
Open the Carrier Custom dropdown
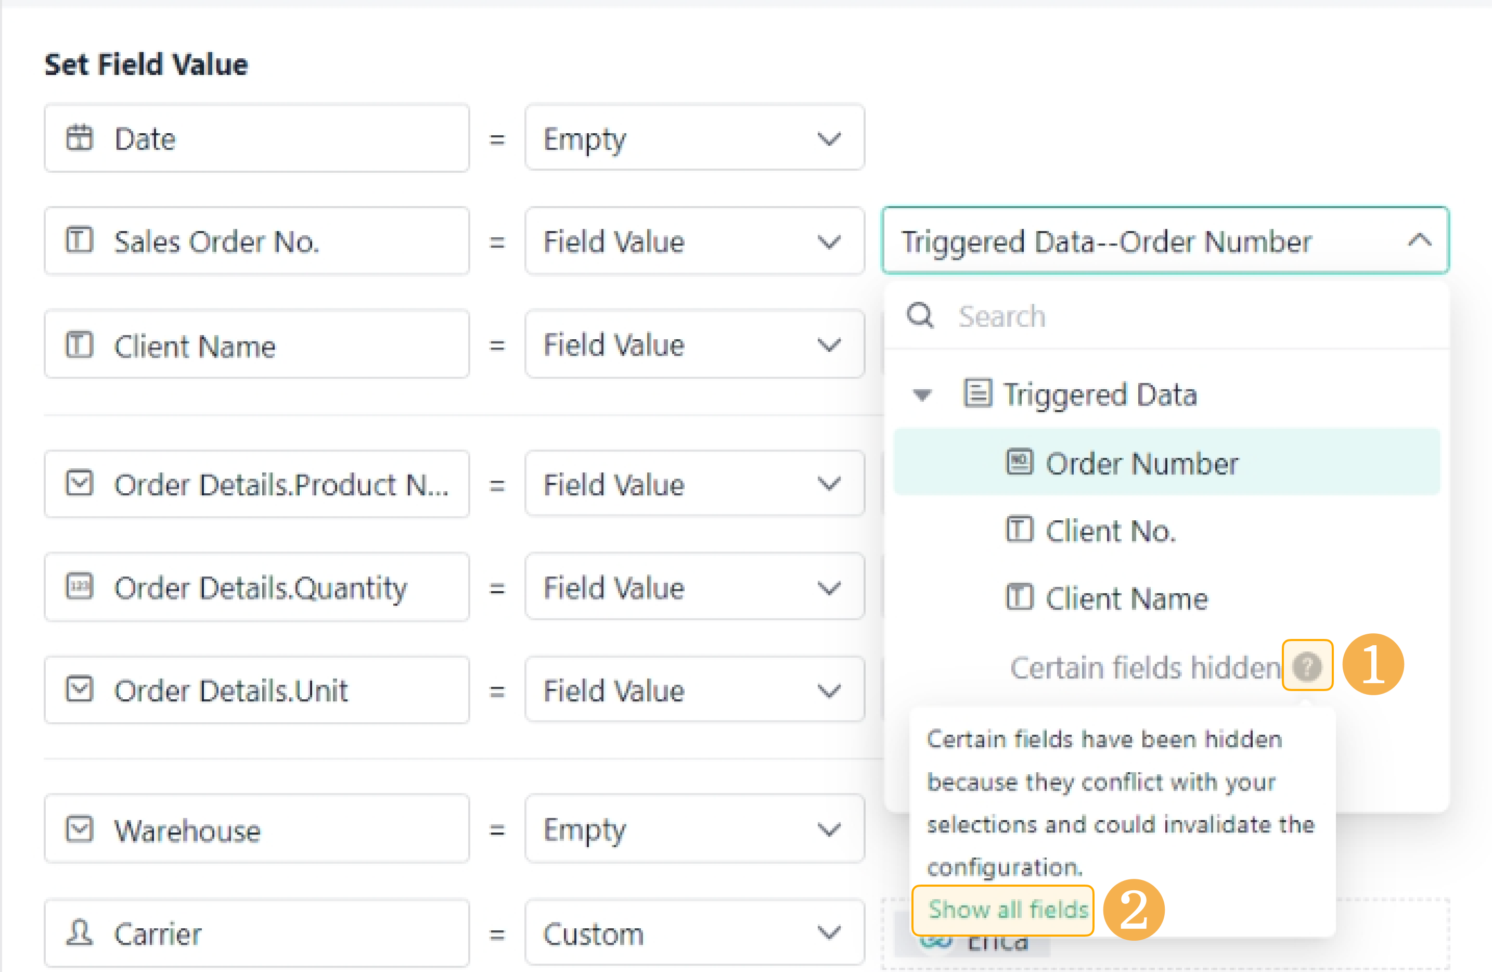[694, 933]
